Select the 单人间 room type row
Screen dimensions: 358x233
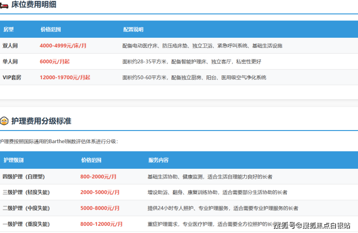pos(10,61)
